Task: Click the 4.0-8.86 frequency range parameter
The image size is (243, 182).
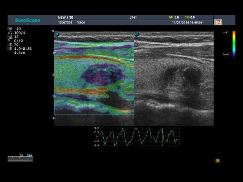Action: [x=23, y=49]
